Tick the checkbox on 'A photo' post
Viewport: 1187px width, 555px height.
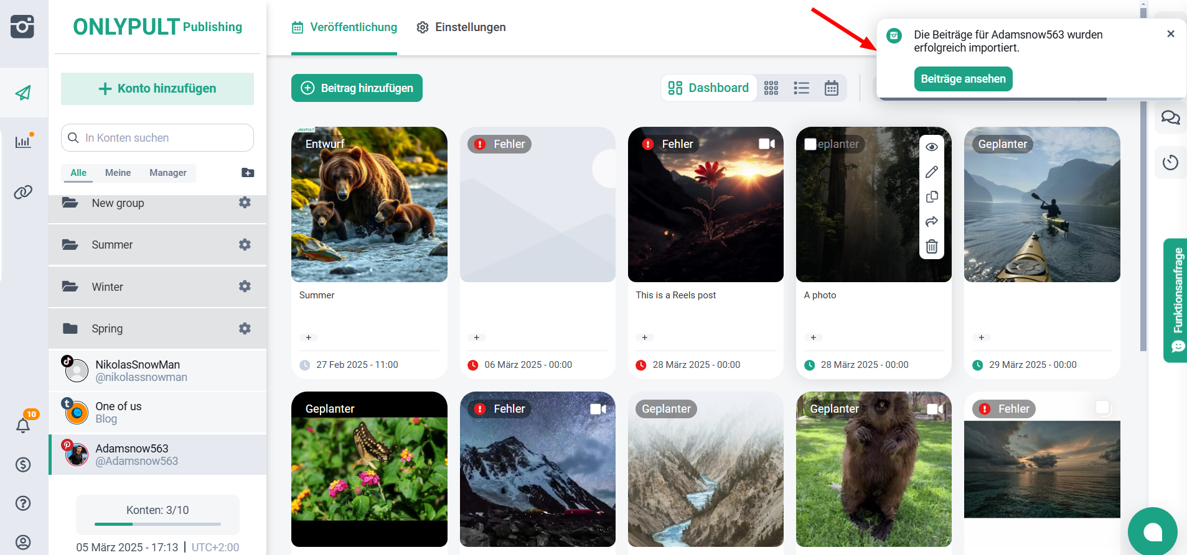(810, 144)
